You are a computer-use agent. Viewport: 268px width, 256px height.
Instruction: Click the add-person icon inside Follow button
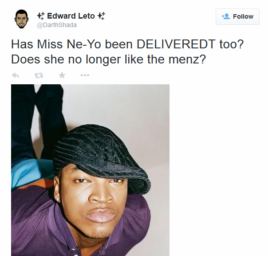tap(226, 16)
